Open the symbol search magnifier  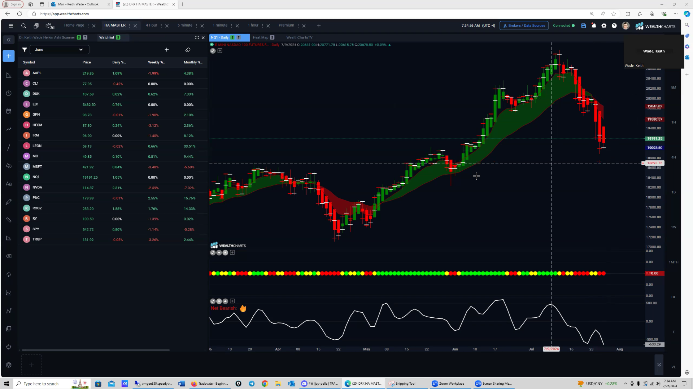[23, 26]
